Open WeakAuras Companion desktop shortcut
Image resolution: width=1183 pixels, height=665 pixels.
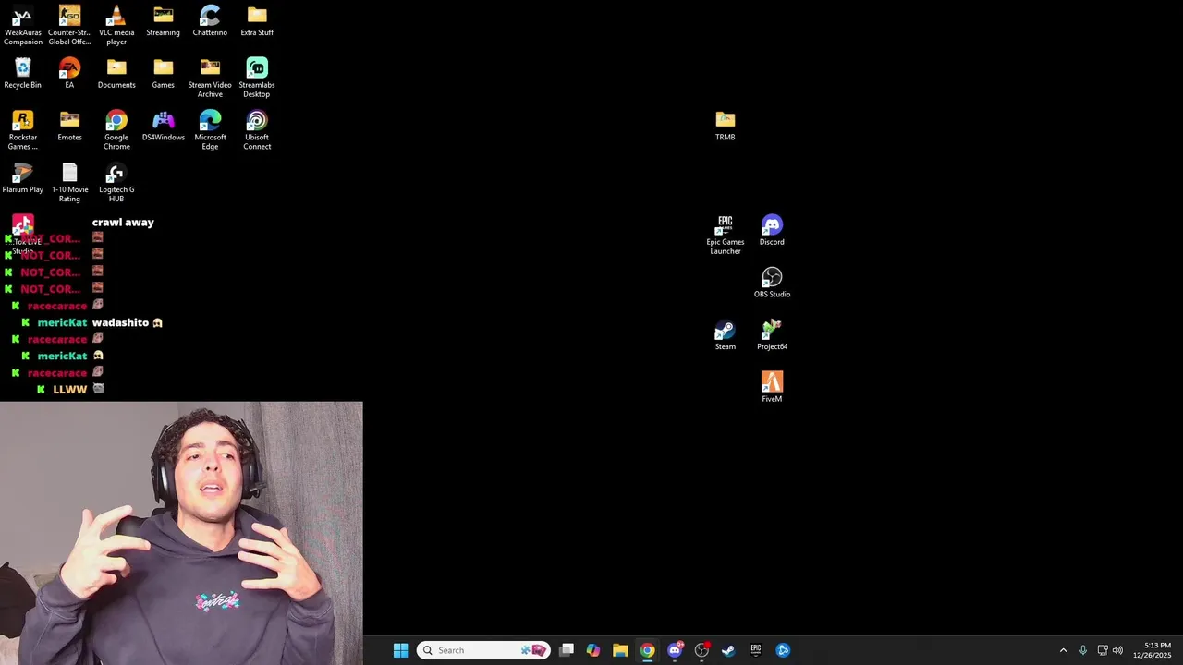coord(22,26)
